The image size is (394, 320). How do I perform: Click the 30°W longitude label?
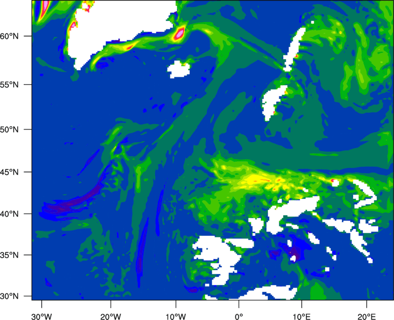click(42, 317)
